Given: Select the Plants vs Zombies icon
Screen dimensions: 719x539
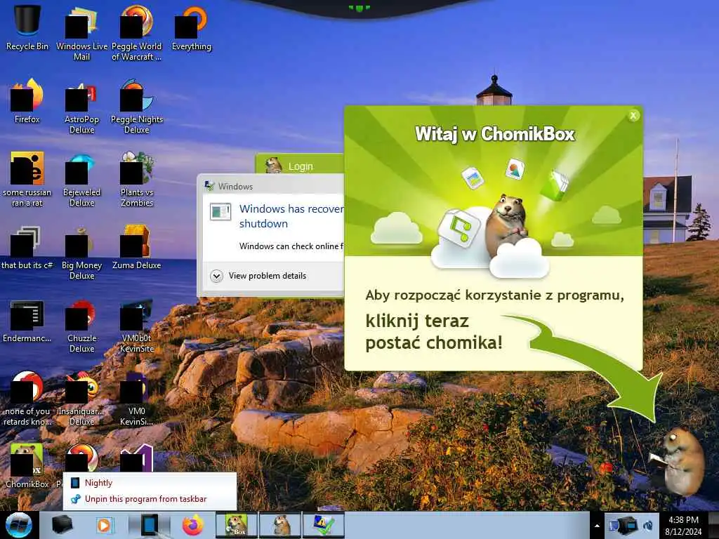Looking at the screenshot, I should click(x=137, y=179).
